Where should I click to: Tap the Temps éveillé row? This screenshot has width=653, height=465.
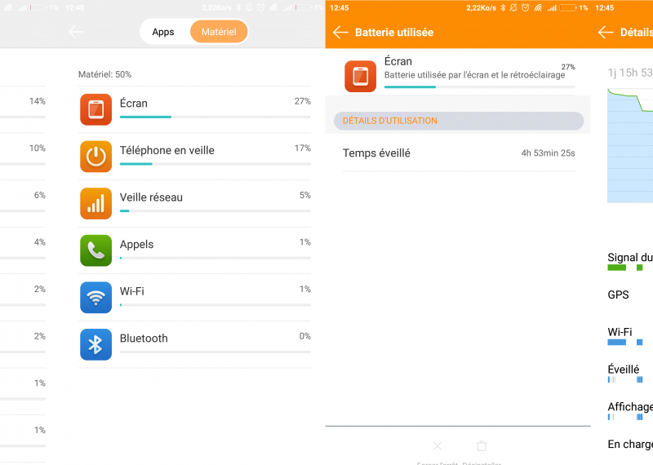click(459, 153)
